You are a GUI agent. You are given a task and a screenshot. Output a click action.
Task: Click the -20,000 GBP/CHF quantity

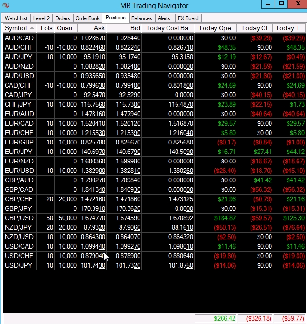coord(66,199)
